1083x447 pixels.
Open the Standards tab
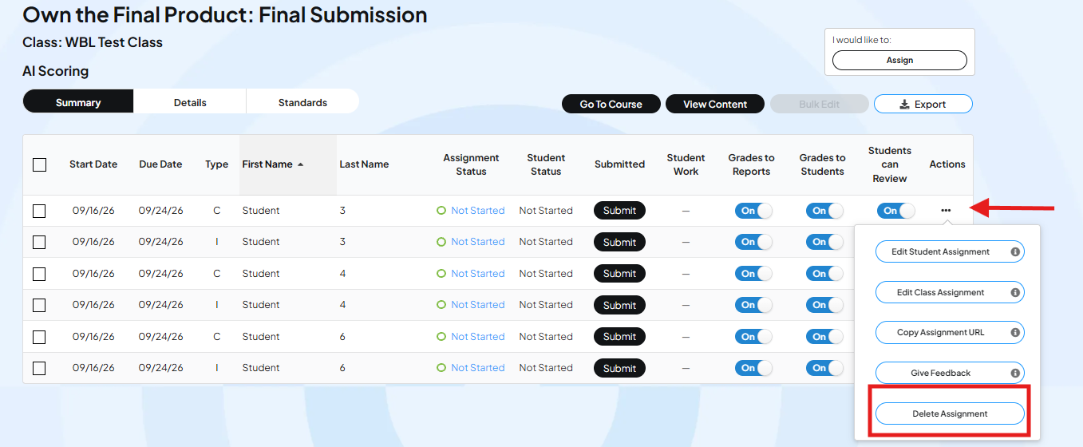click(302, 102)
